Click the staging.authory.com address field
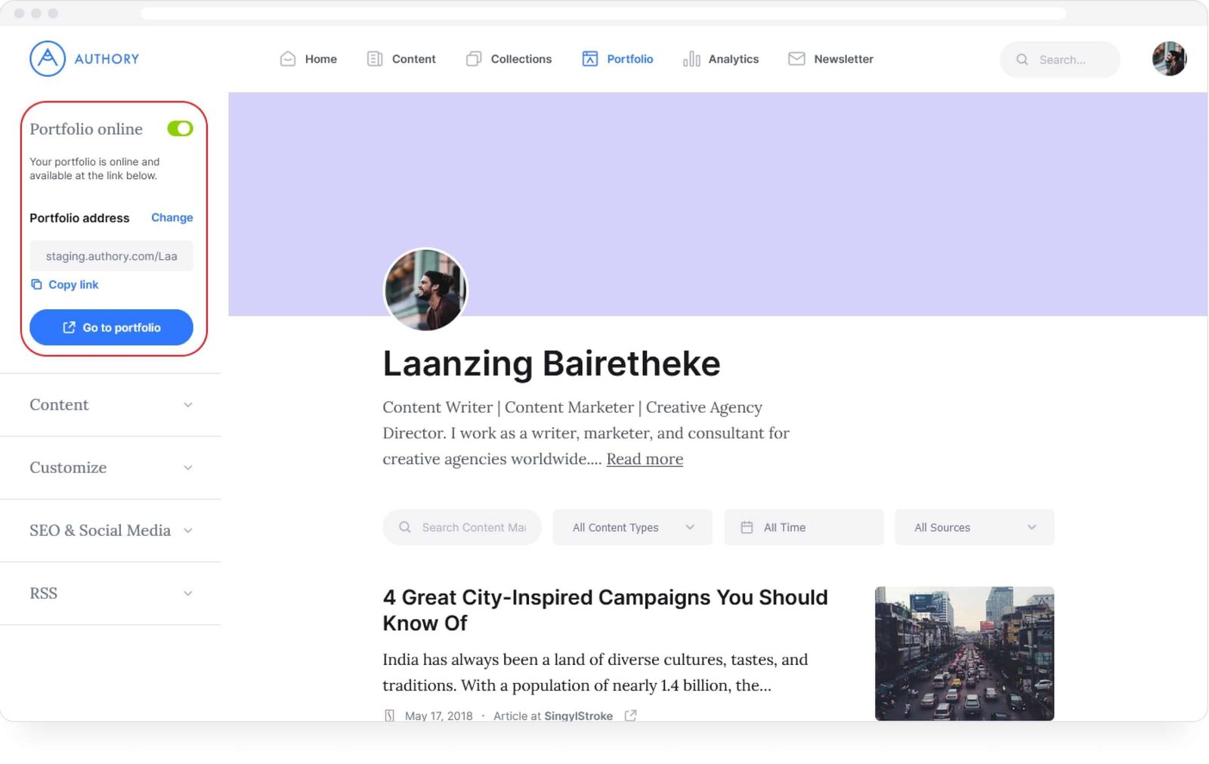The height and width of the screenshot is (764, 1209). coord(111,255)
